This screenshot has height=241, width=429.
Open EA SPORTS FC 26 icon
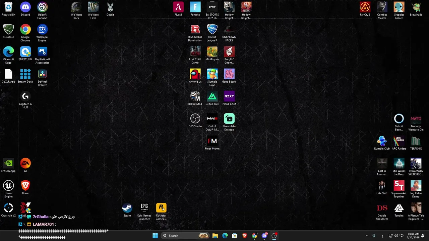212,11
